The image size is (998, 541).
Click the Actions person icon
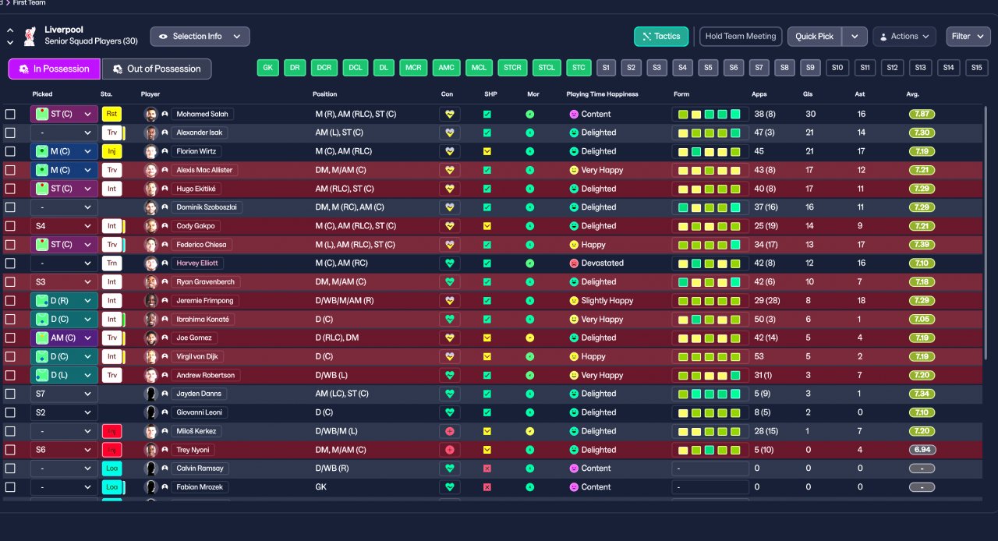885,37
